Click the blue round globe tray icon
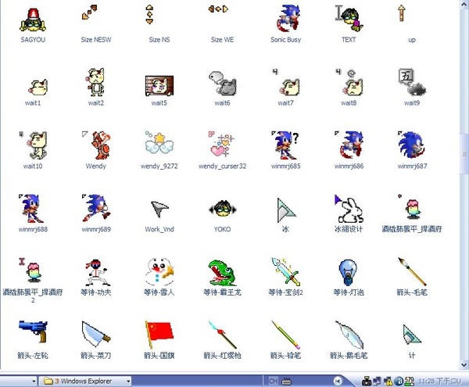The width and height of the screenshot is (469, 387). 399,381
